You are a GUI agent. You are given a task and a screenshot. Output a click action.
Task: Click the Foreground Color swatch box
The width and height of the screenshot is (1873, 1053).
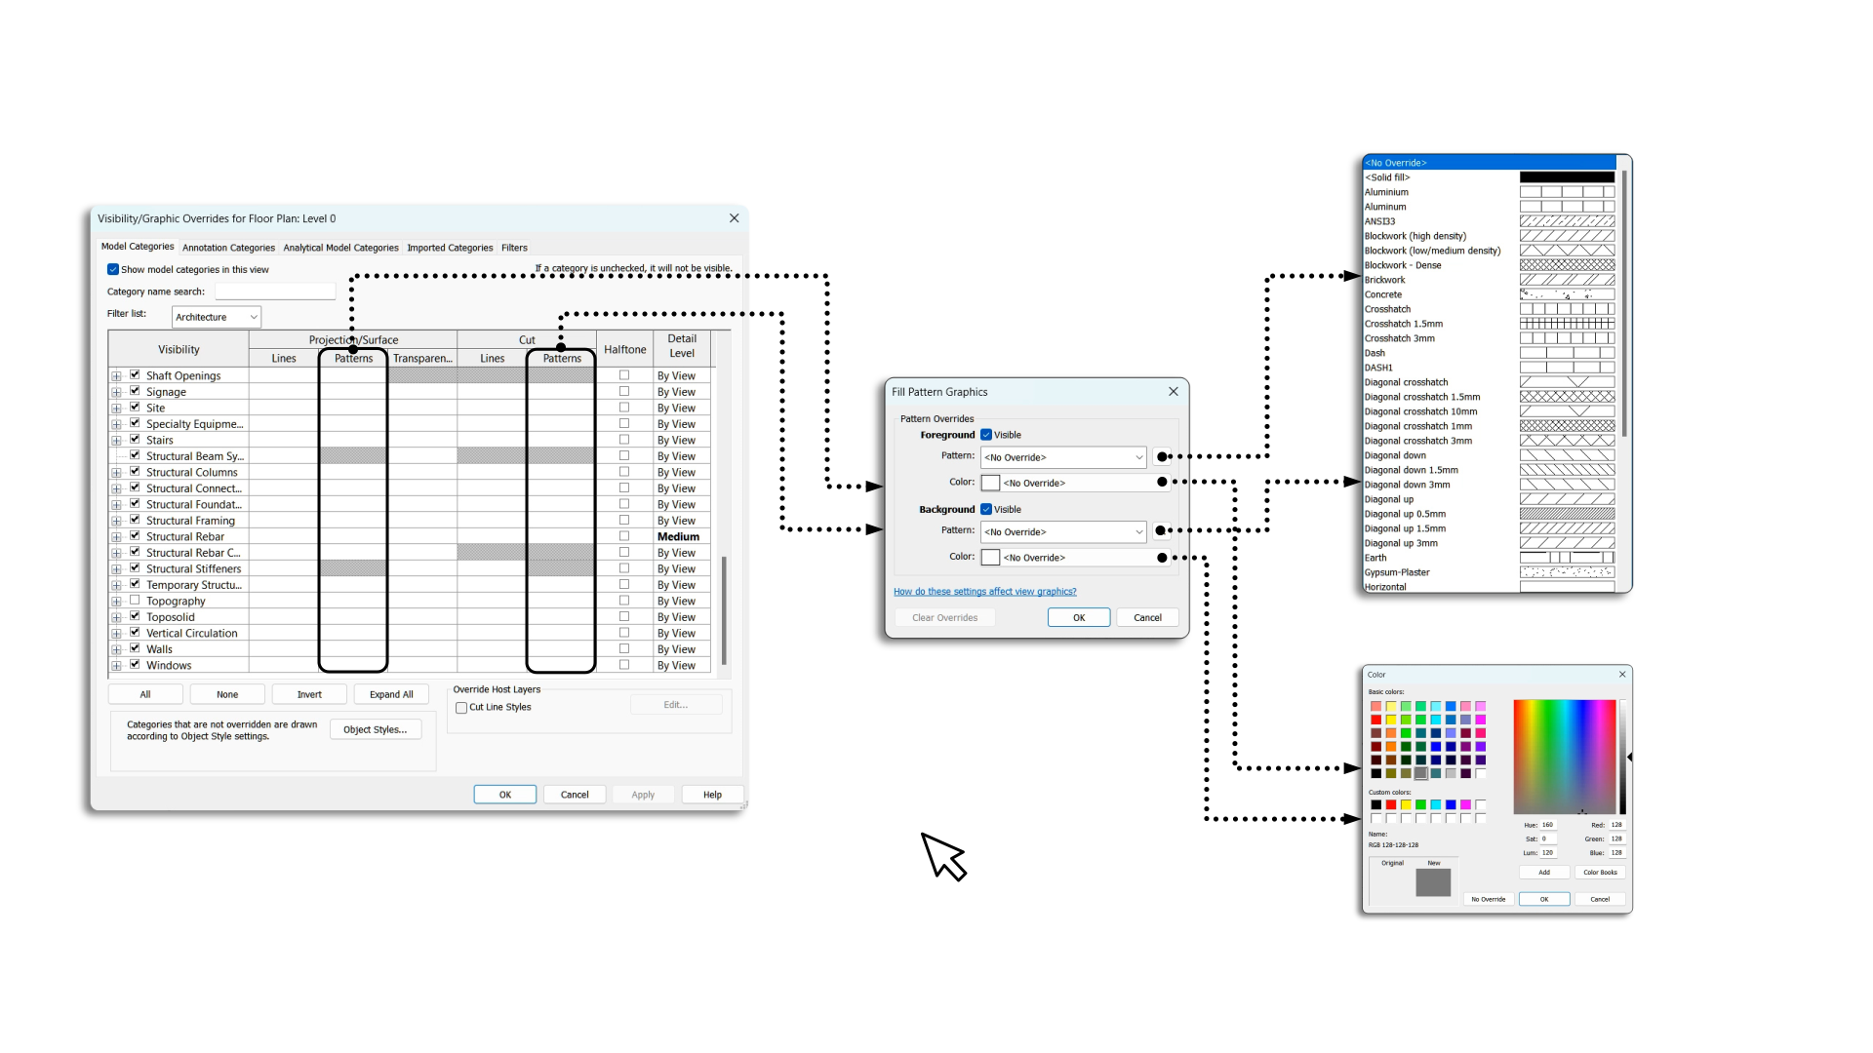point(990,483)
